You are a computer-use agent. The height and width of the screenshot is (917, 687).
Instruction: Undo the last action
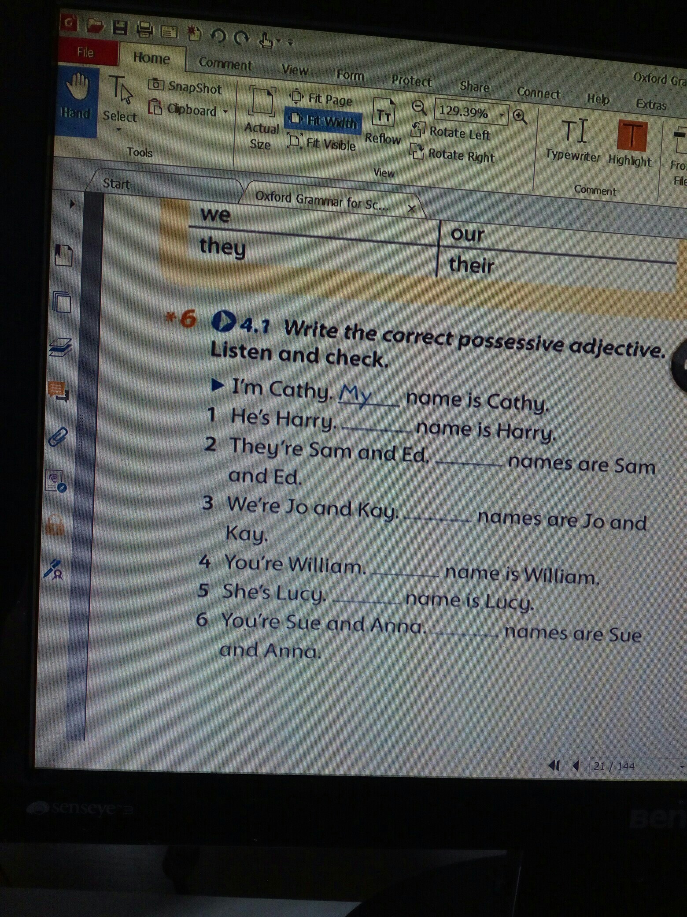click(x=218, y=36)
